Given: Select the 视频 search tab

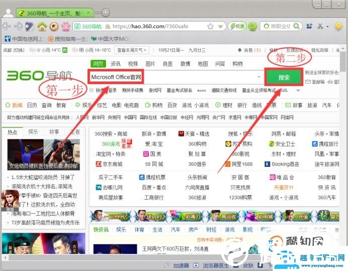Looking at the screenshot, I should point(133,64).
